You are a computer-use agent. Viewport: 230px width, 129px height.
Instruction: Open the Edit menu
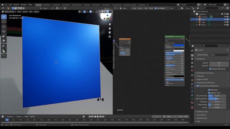tap(10, 5)
